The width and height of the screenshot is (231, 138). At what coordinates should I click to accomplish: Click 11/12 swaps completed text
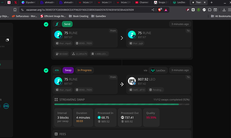[171, 100]
